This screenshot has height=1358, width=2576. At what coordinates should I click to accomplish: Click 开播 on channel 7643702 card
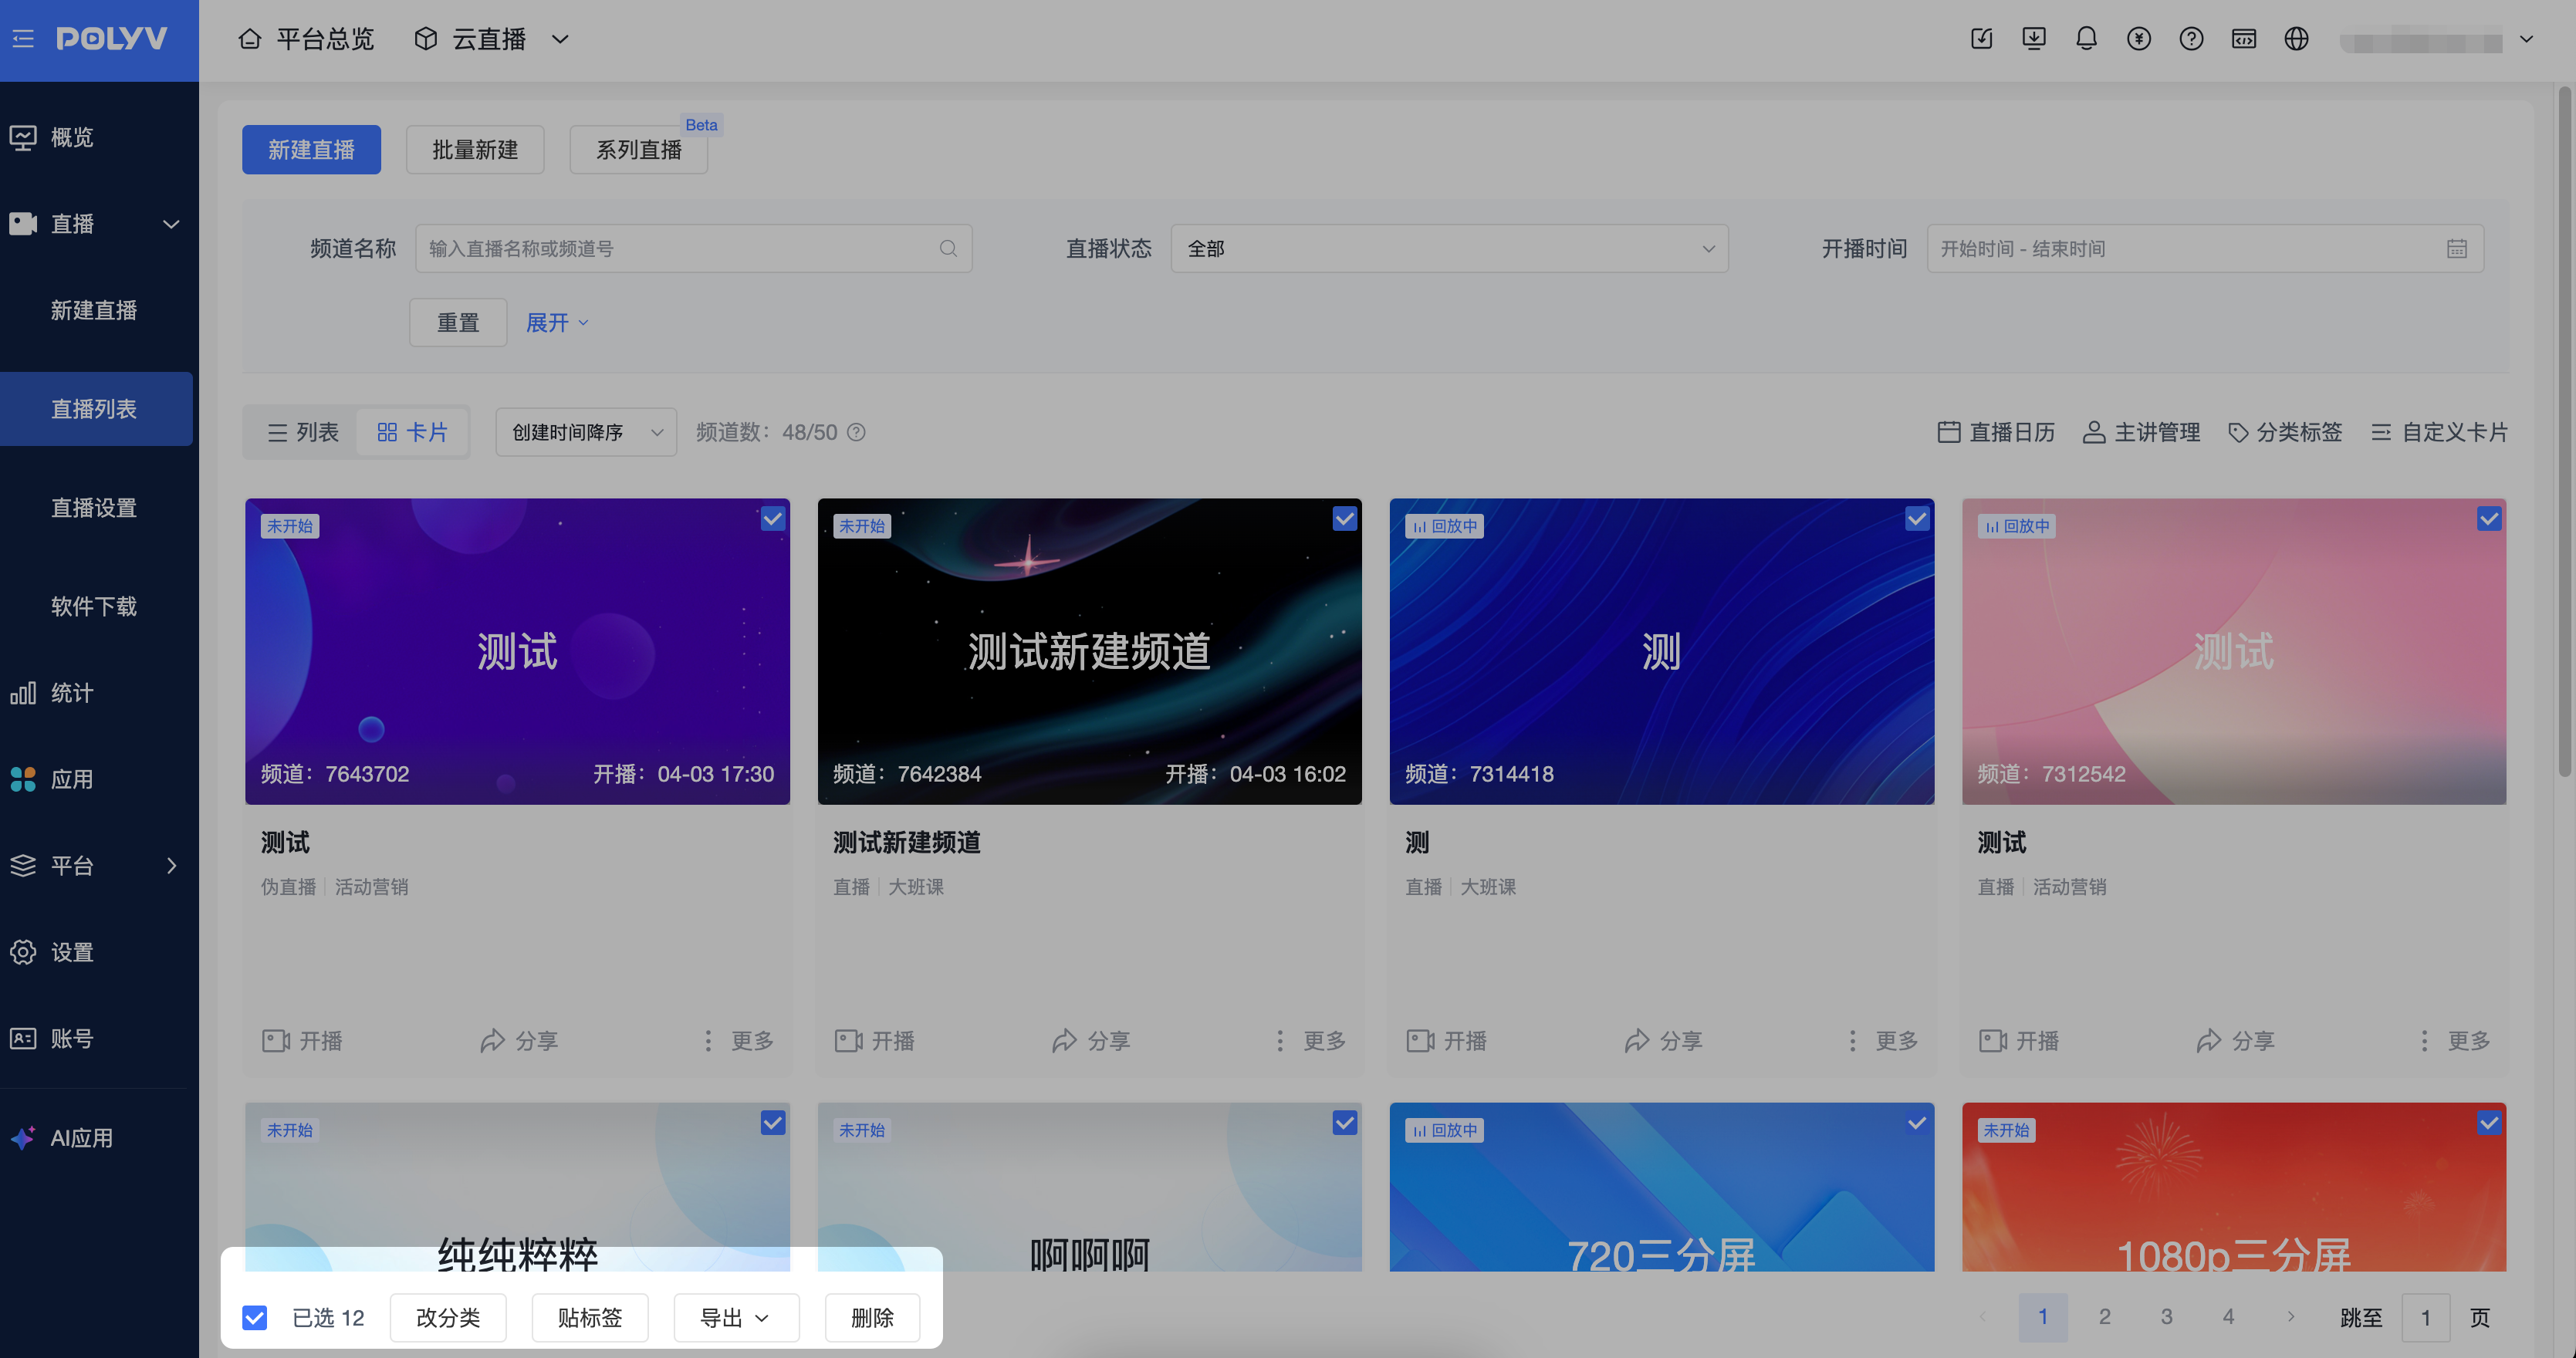(x=302, y=1041)
